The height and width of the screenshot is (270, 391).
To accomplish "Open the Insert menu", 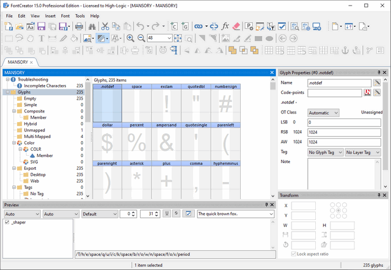I will 50,15.
